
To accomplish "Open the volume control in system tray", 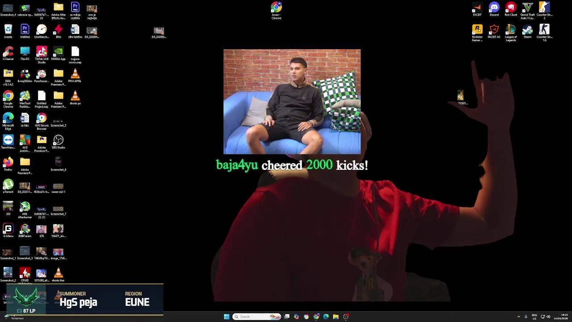I will pyautogui.click(x=548, y=317).
